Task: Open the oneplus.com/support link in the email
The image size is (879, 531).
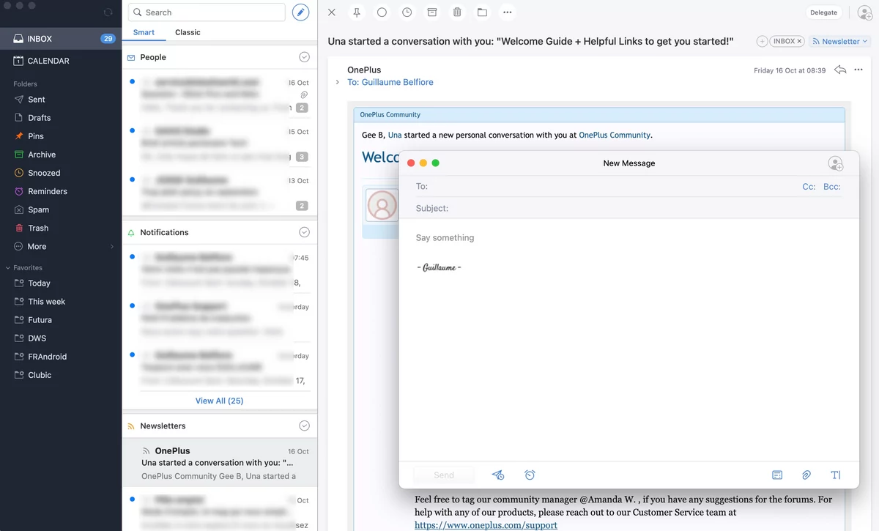Action: [x=486, y=525]
